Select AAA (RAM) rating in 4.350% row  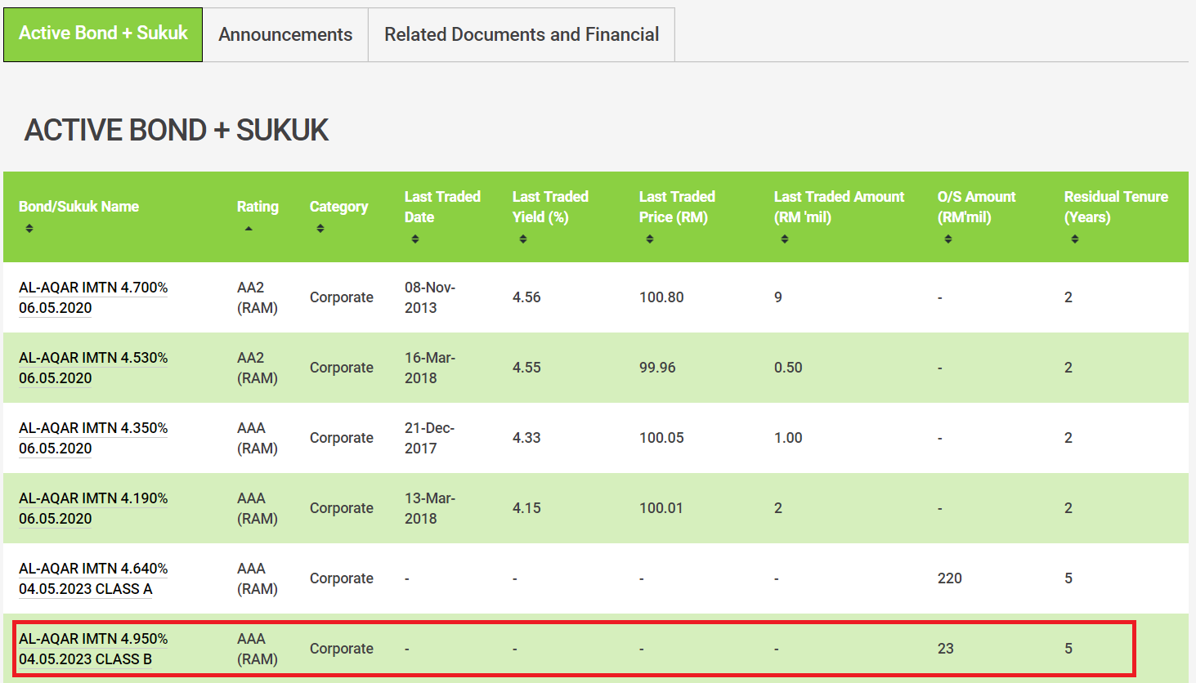(x=258, y=438)
